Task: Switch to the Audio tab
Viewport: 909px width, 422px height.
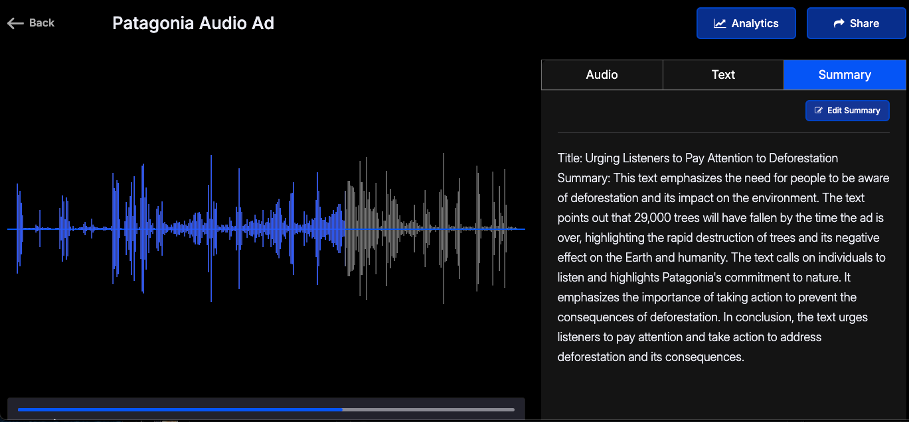Action: pyautogui.click(x=602, y=75)
